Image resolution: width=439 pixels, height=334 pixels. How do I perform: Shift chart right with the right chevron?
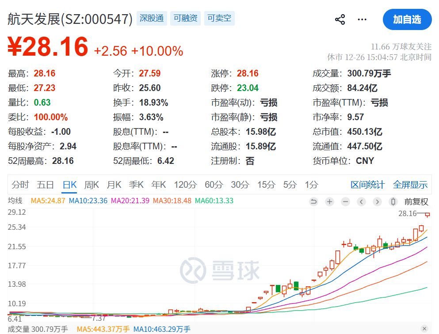pos(377,202)
